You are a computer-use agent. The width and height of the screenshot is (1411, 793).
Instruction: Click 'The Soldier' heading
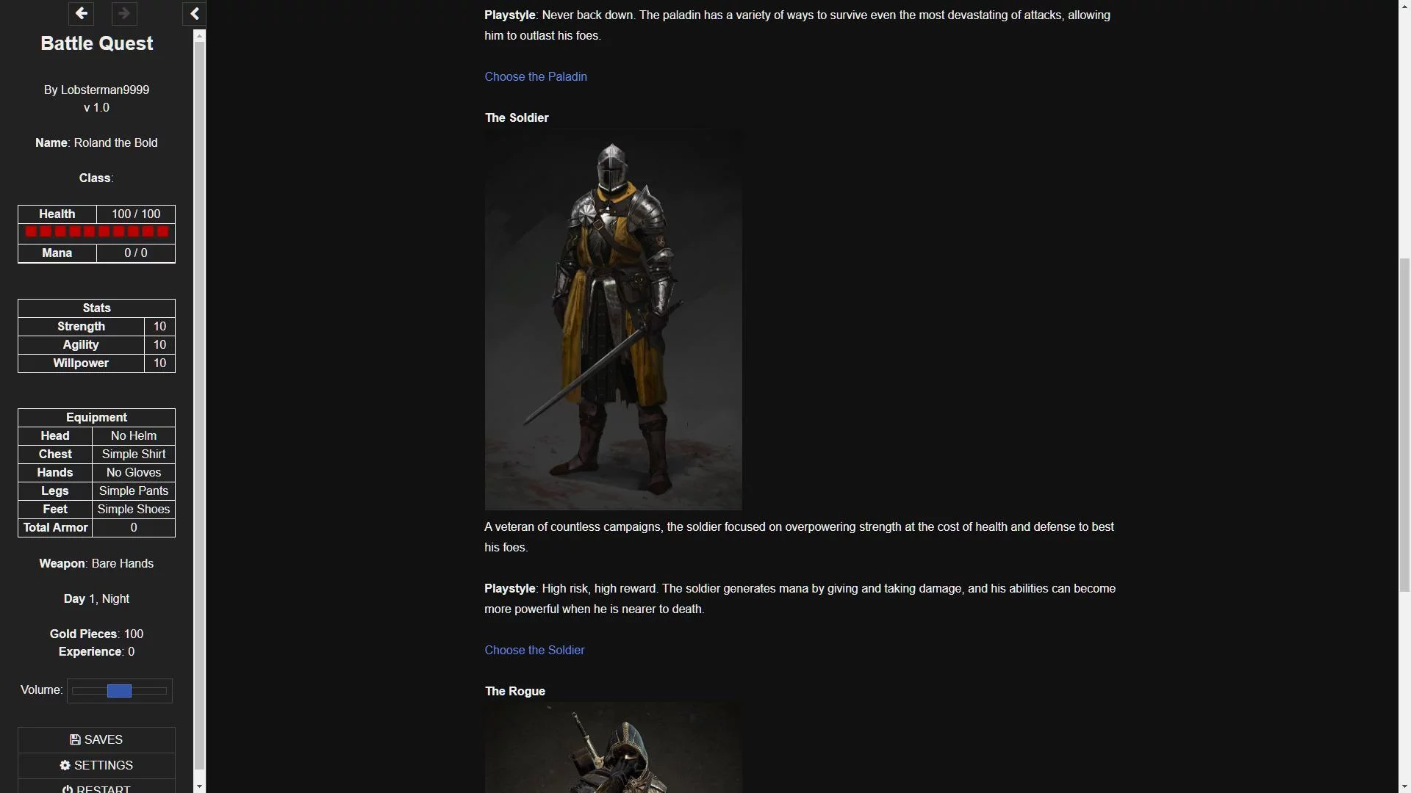click(x=517, y=117)
